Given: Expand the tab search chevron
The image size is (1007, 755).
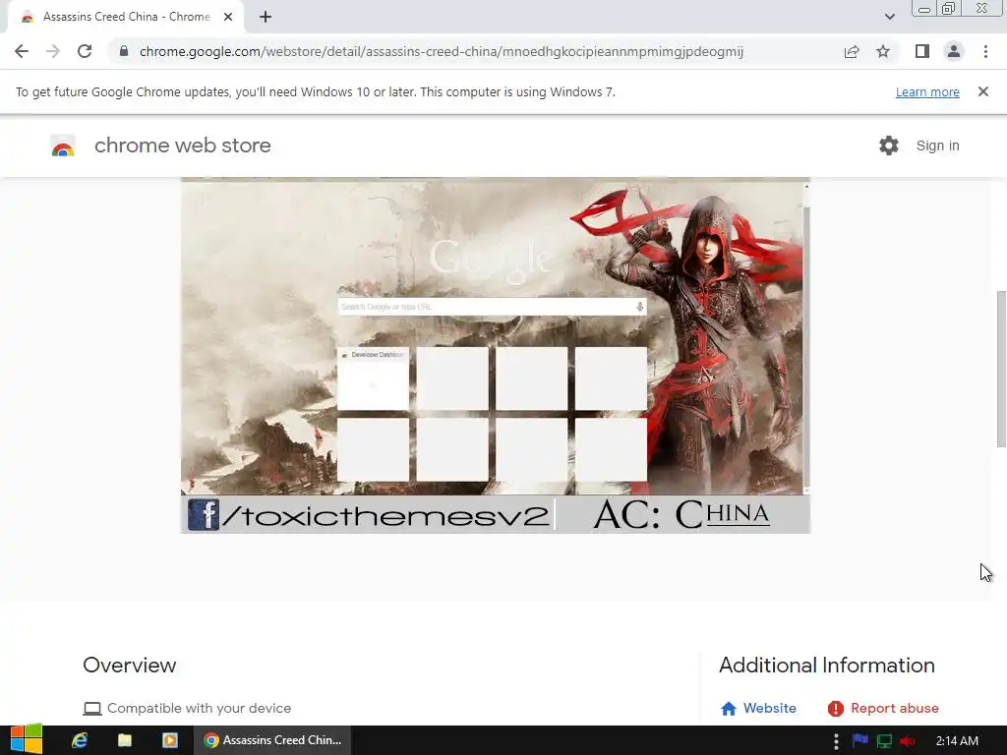Looking at the screenshot, I should point(889,17).
